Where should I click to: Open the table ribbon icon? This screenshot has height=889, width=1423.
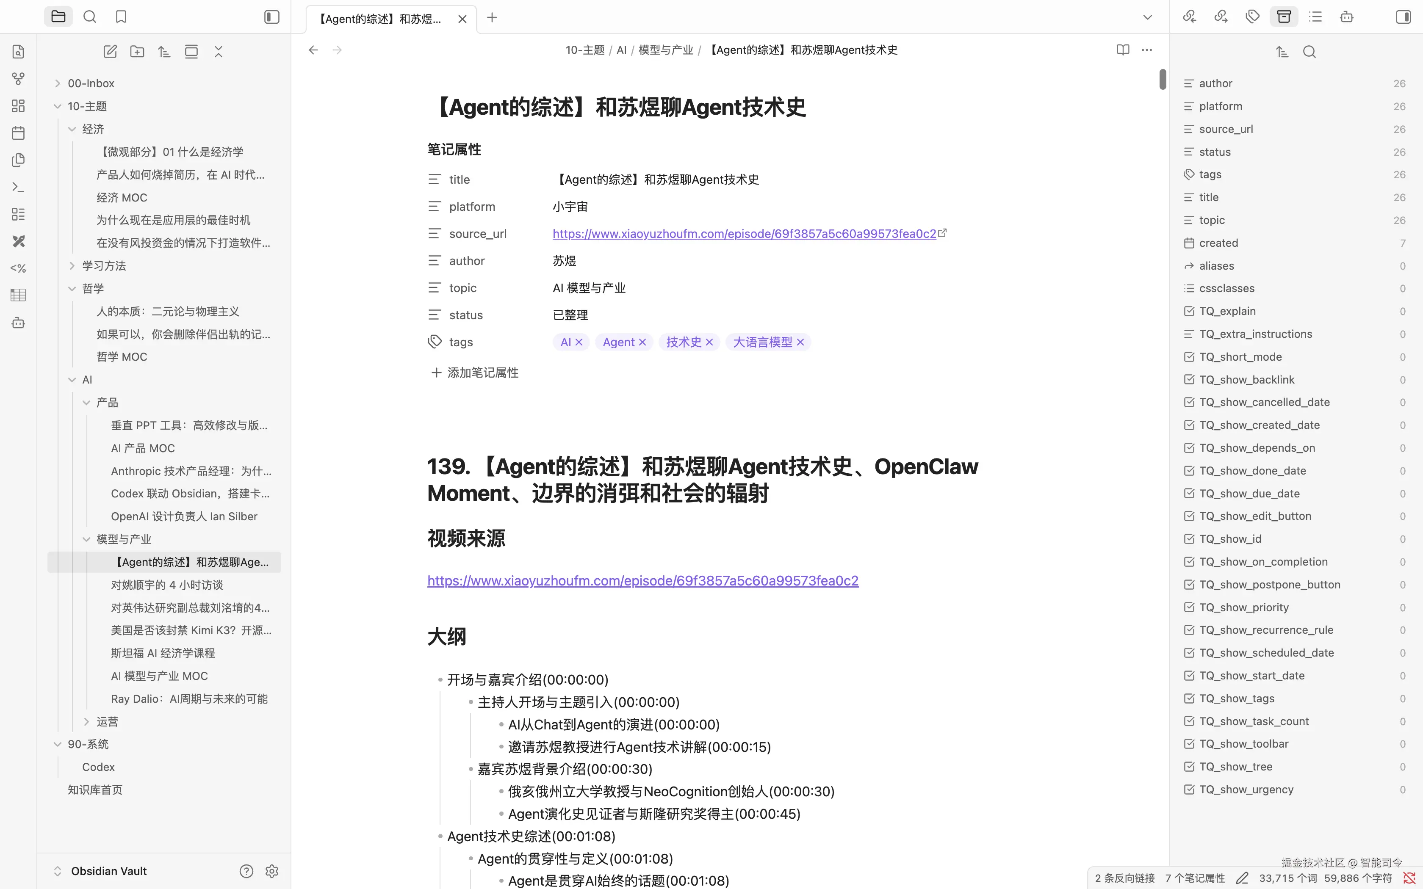tap(18, 295)
